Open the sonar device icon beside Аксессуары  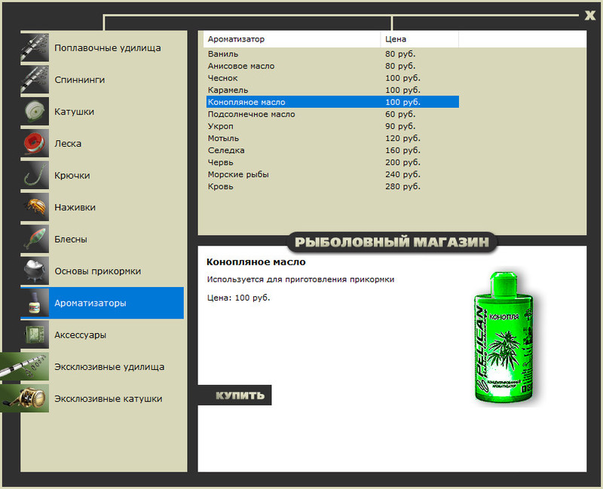click(x=35, y=335)
